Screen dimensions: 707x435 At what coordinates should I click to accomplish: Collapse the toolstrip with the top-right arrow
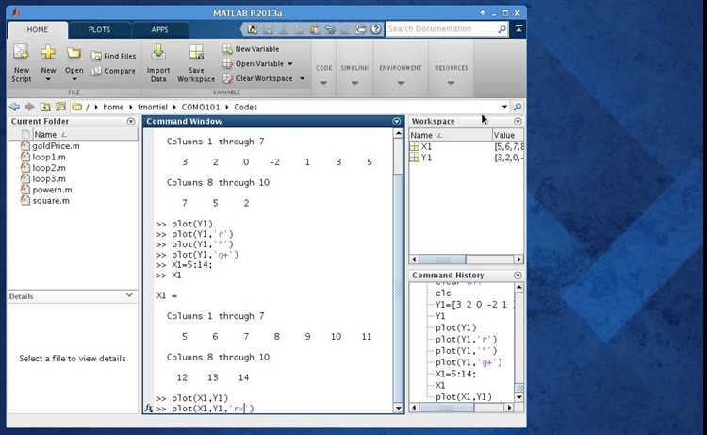[518, 29]
